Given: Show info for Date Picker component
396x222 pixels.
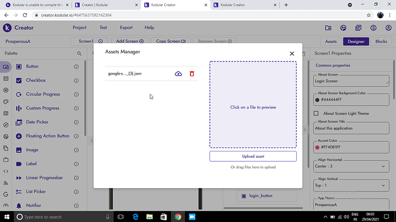Looking at the screenshot, I should (x=76, y=122).
